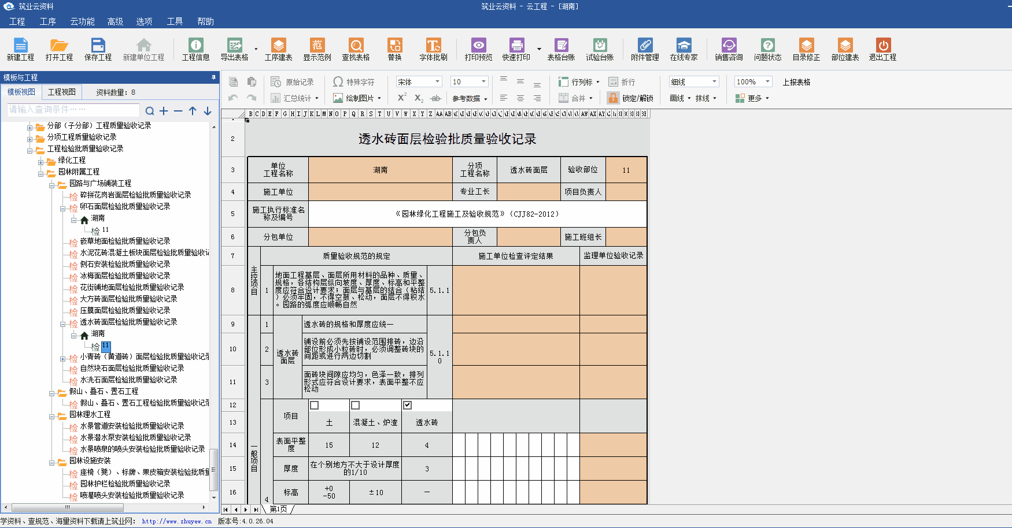The image size is (1012, 528).
Task: Collapse the 园路与广场铺装工程 tree node
Action: click(x=51, y=185)
